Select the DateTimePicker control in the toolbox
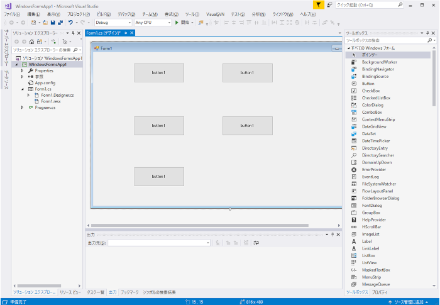Image resolution: width=440 pixels, height=305 pixels. (376, 141)
